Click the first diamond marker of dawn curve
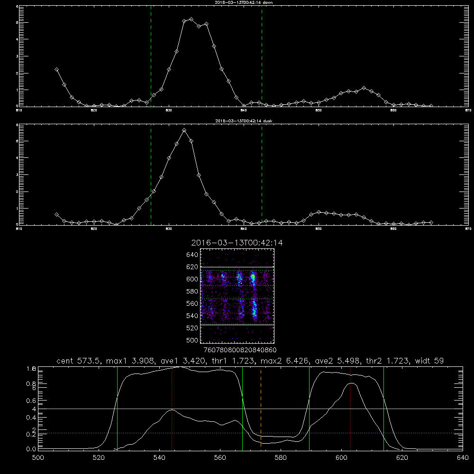Screen dimensions: 474x474 pos(56,70)
